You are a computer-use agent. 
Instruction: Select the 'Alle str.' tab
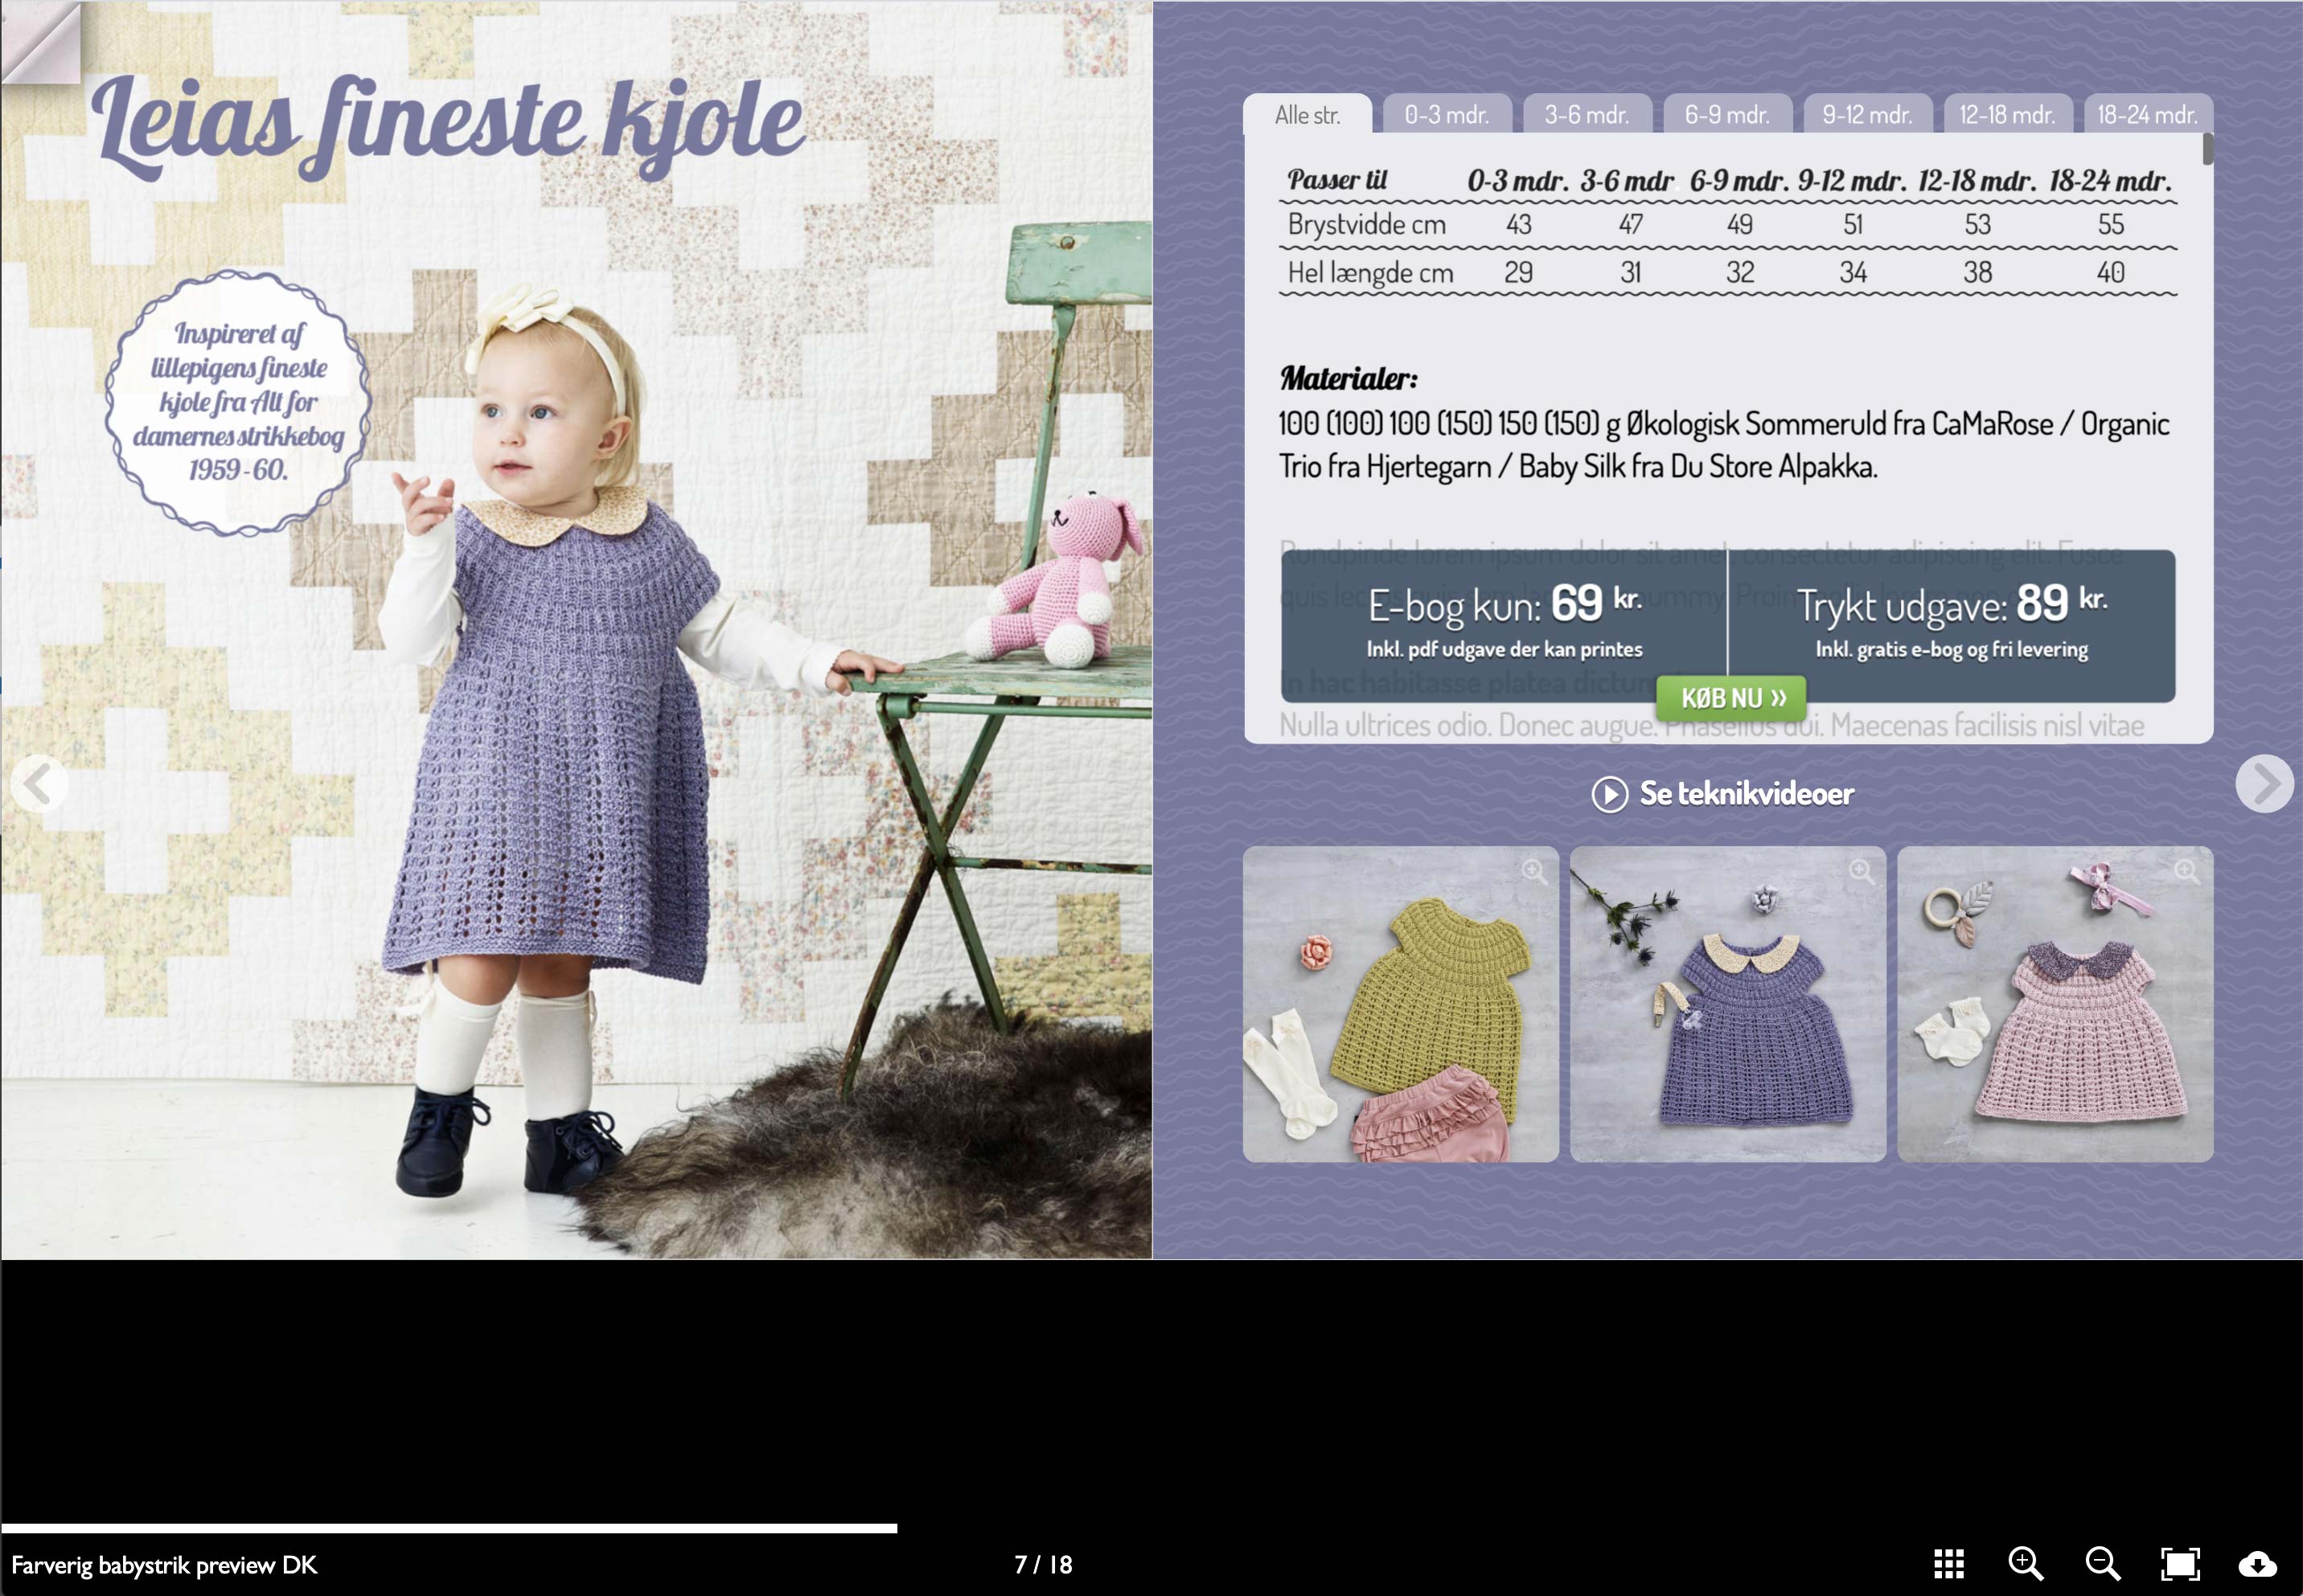1307,116
